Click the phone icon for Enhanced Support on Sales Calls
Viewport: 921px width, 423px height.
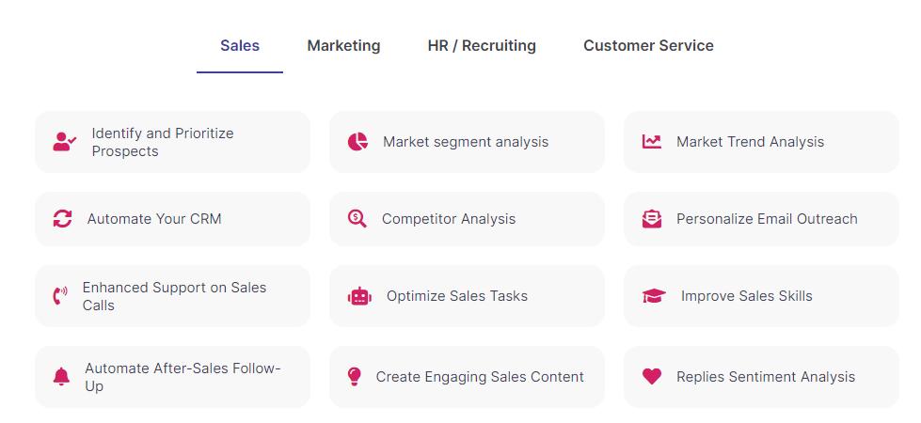(x=60, y=296)
